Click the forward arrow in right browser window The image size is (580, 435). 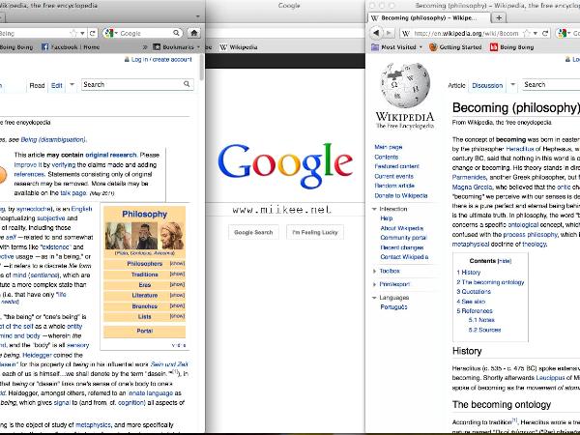[x=389, y=33]
